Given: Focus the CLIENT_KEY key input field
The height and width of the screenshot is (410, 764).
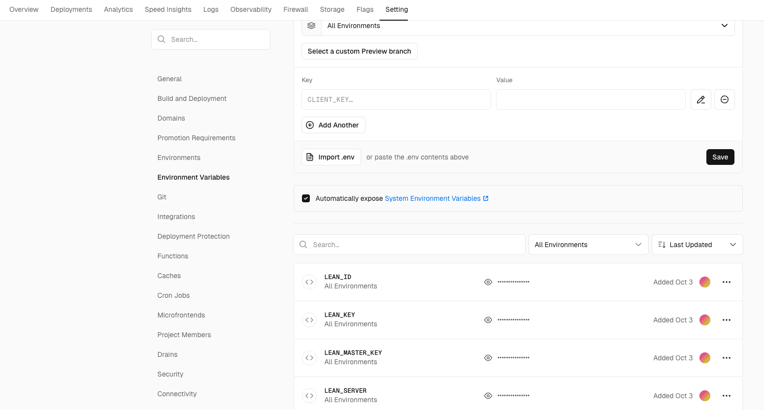Looking at the screenshot, I should 396,99.
